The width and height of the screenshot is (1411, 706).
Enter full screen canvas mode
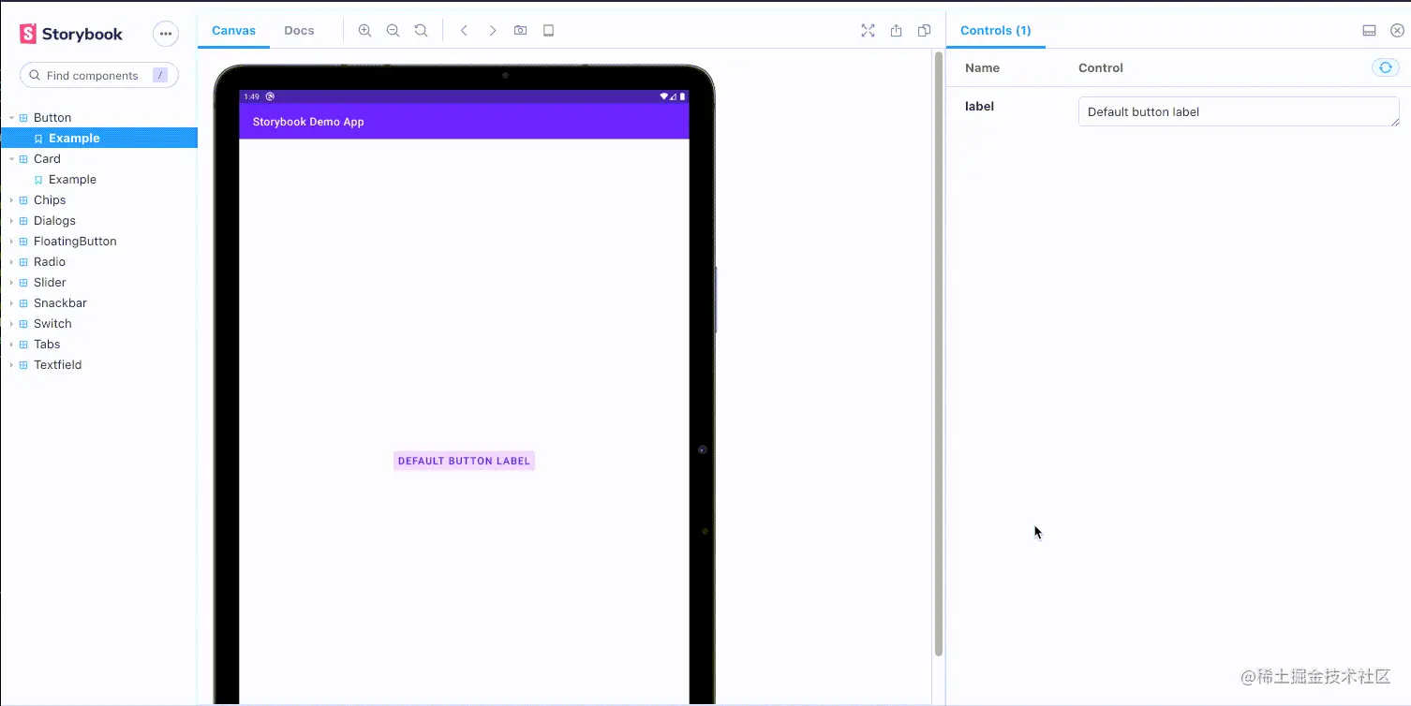pyautogui.click(x=868, y=31)
